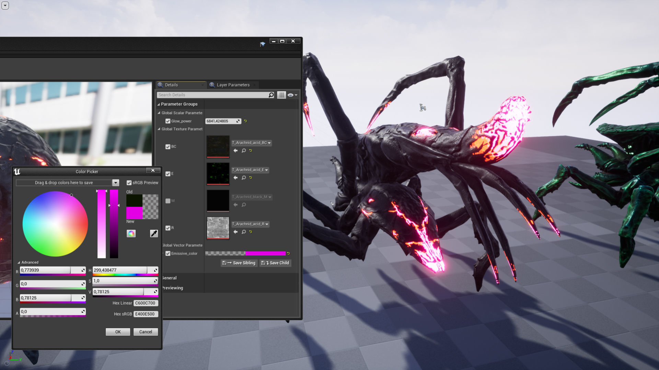Switch color wheel/spectrum mode button
Image resolution: width=659 pixels, height=370 pixels.
(x=131, y=234)
